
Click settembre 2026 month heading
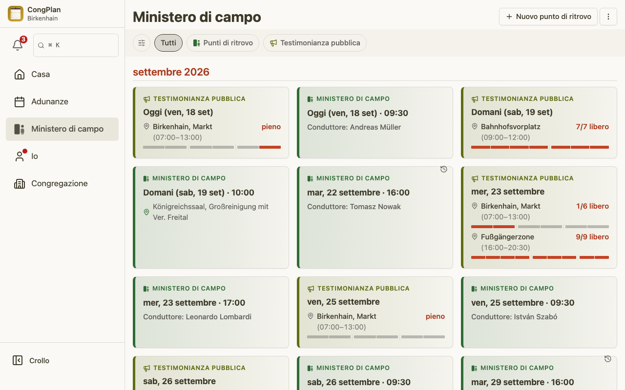pyautogui.click(x=171, y=72)
